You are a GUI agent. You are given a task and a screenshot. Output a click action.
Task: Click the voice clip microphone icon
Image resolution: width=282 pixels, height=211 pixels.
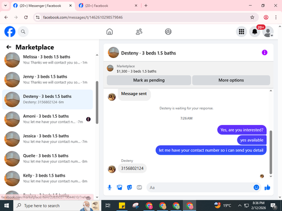click(109, 187)
